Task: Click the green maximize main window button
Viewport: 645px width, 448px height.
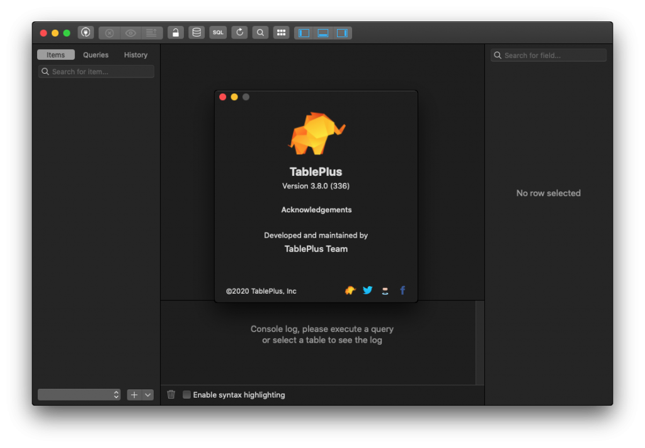Action: coord(67,33)
